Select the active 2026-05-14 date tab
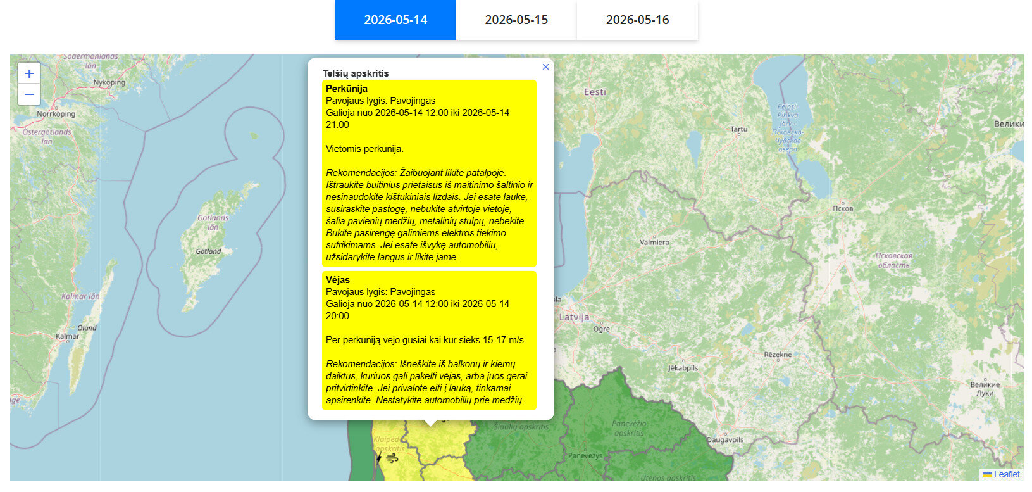1032x492 pixels. 395,20
